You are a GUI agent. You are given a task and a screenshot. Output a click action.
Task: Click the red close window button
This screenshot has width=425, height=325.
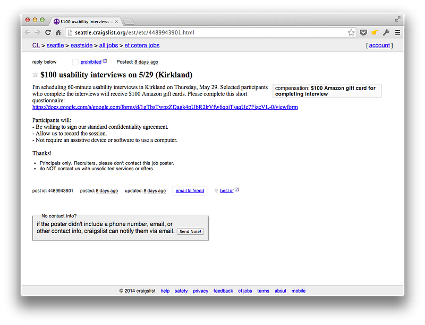tap(28, 20)
